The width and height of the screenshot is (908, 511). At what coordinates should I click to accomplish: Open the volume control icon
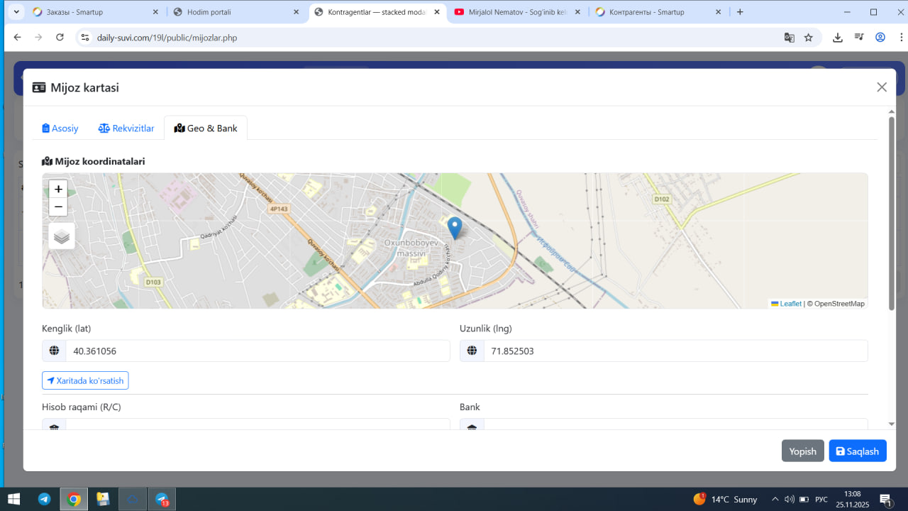(790, 500)
